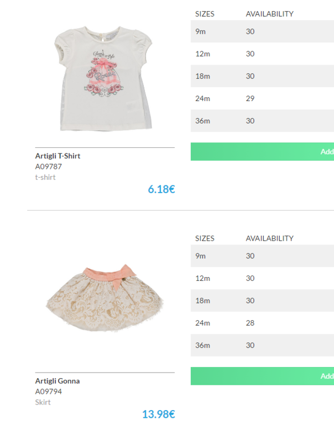Click product code A09794
334x425 pixels.
48,391
